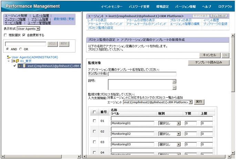This screenshot has height=160, width=236.
Task: Open エージェント階層の編集 link
Action: pos(185,24)
